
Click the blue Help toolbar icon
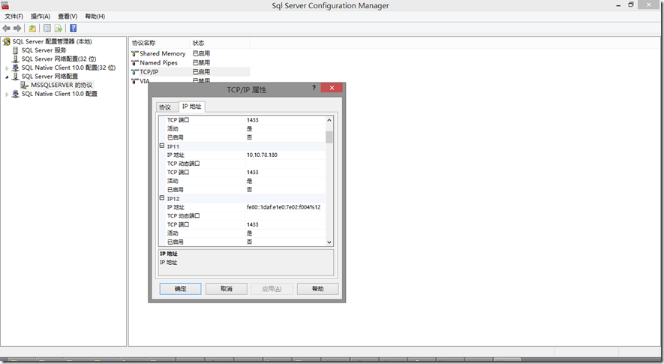(x=74, y=29)
